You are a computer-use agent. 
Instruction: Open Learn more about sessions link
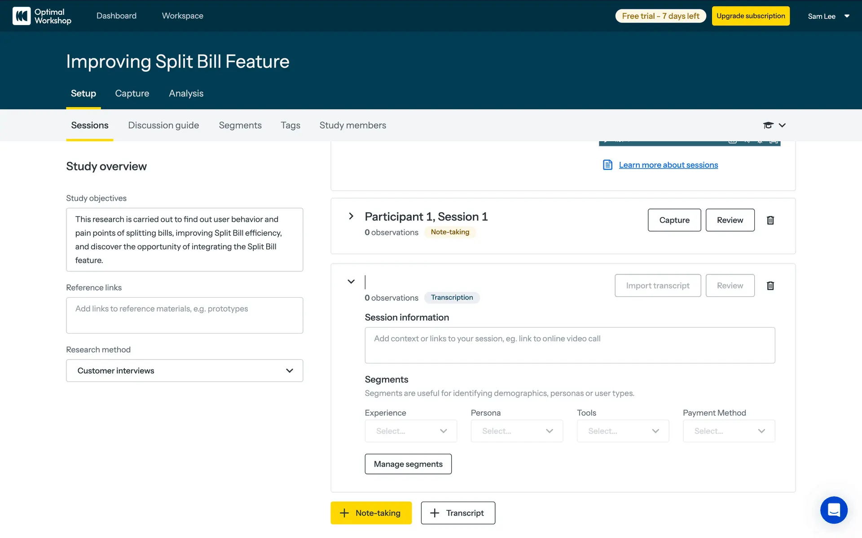(668, 165)
